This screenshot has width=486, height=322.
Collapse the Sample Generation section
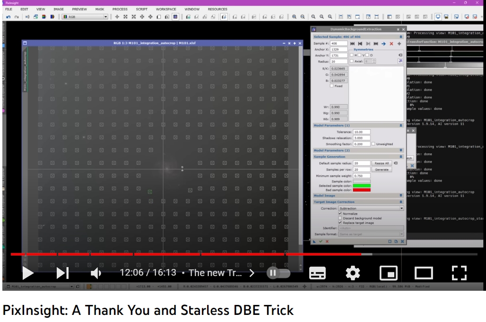(x=401, y=157)
